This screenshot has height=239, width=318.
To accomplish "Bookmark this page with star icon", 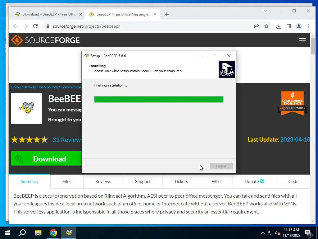I will click(x=266, y=26).
